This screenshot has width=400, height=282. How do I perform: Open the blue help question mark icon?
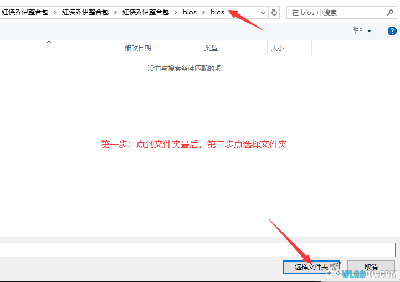[392, 31]
